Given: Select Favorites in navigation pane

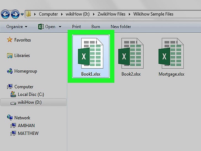Looking at the screenshot, I should click(x=23, y=40).
